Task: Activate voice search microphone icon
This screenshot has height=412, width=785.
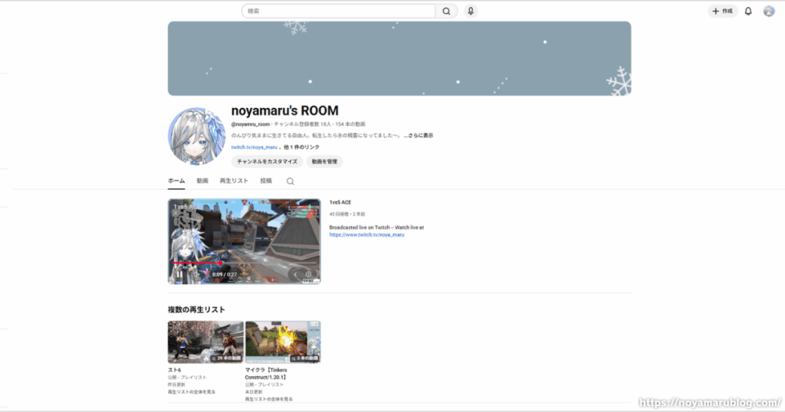Action: 470,11
